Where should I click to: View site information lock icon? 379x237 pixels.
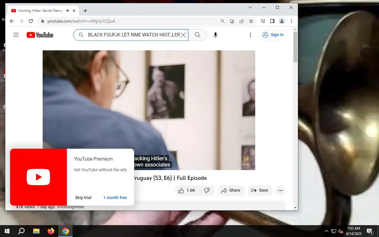43,21
